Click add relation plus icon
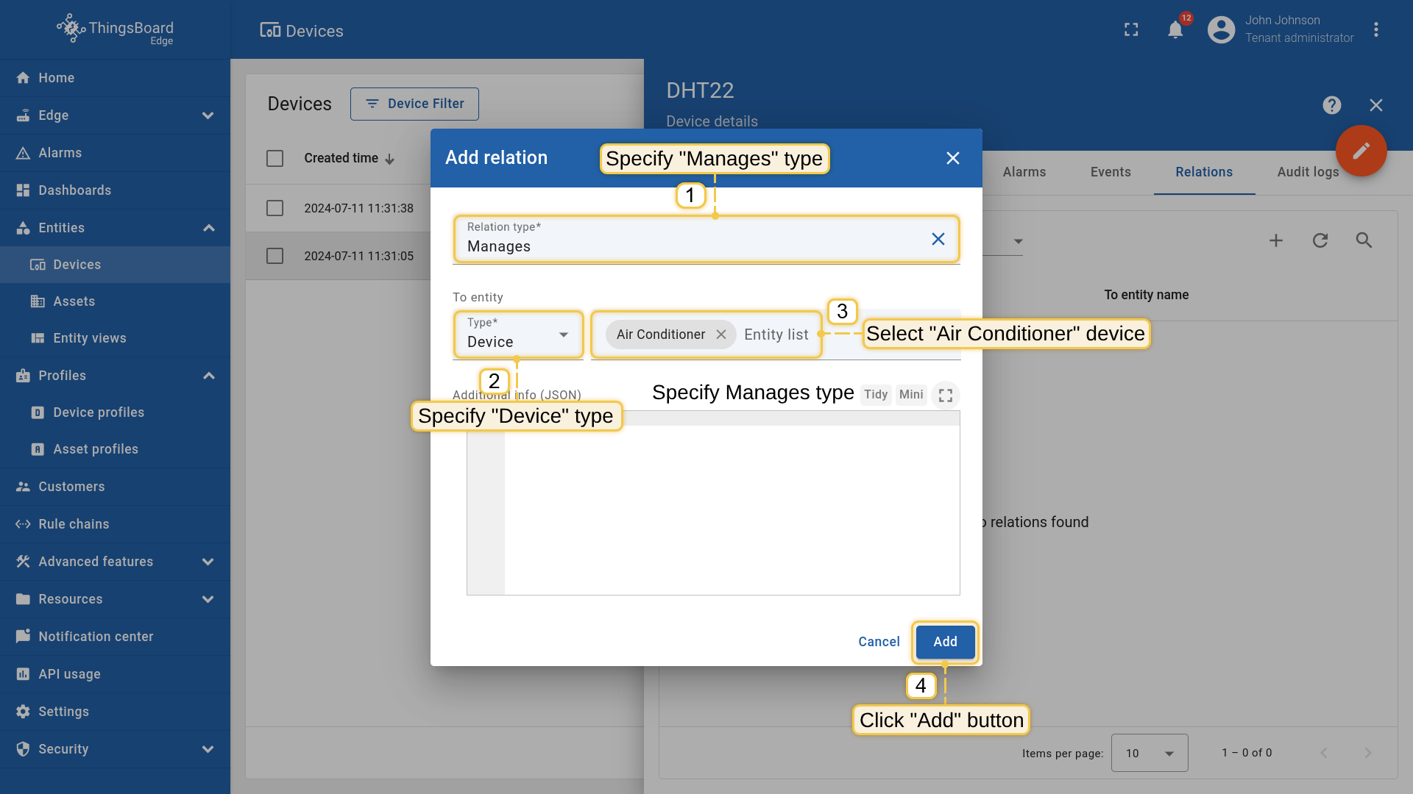This screenshot has height=794, width=1413. click(x=1276, y=240)
